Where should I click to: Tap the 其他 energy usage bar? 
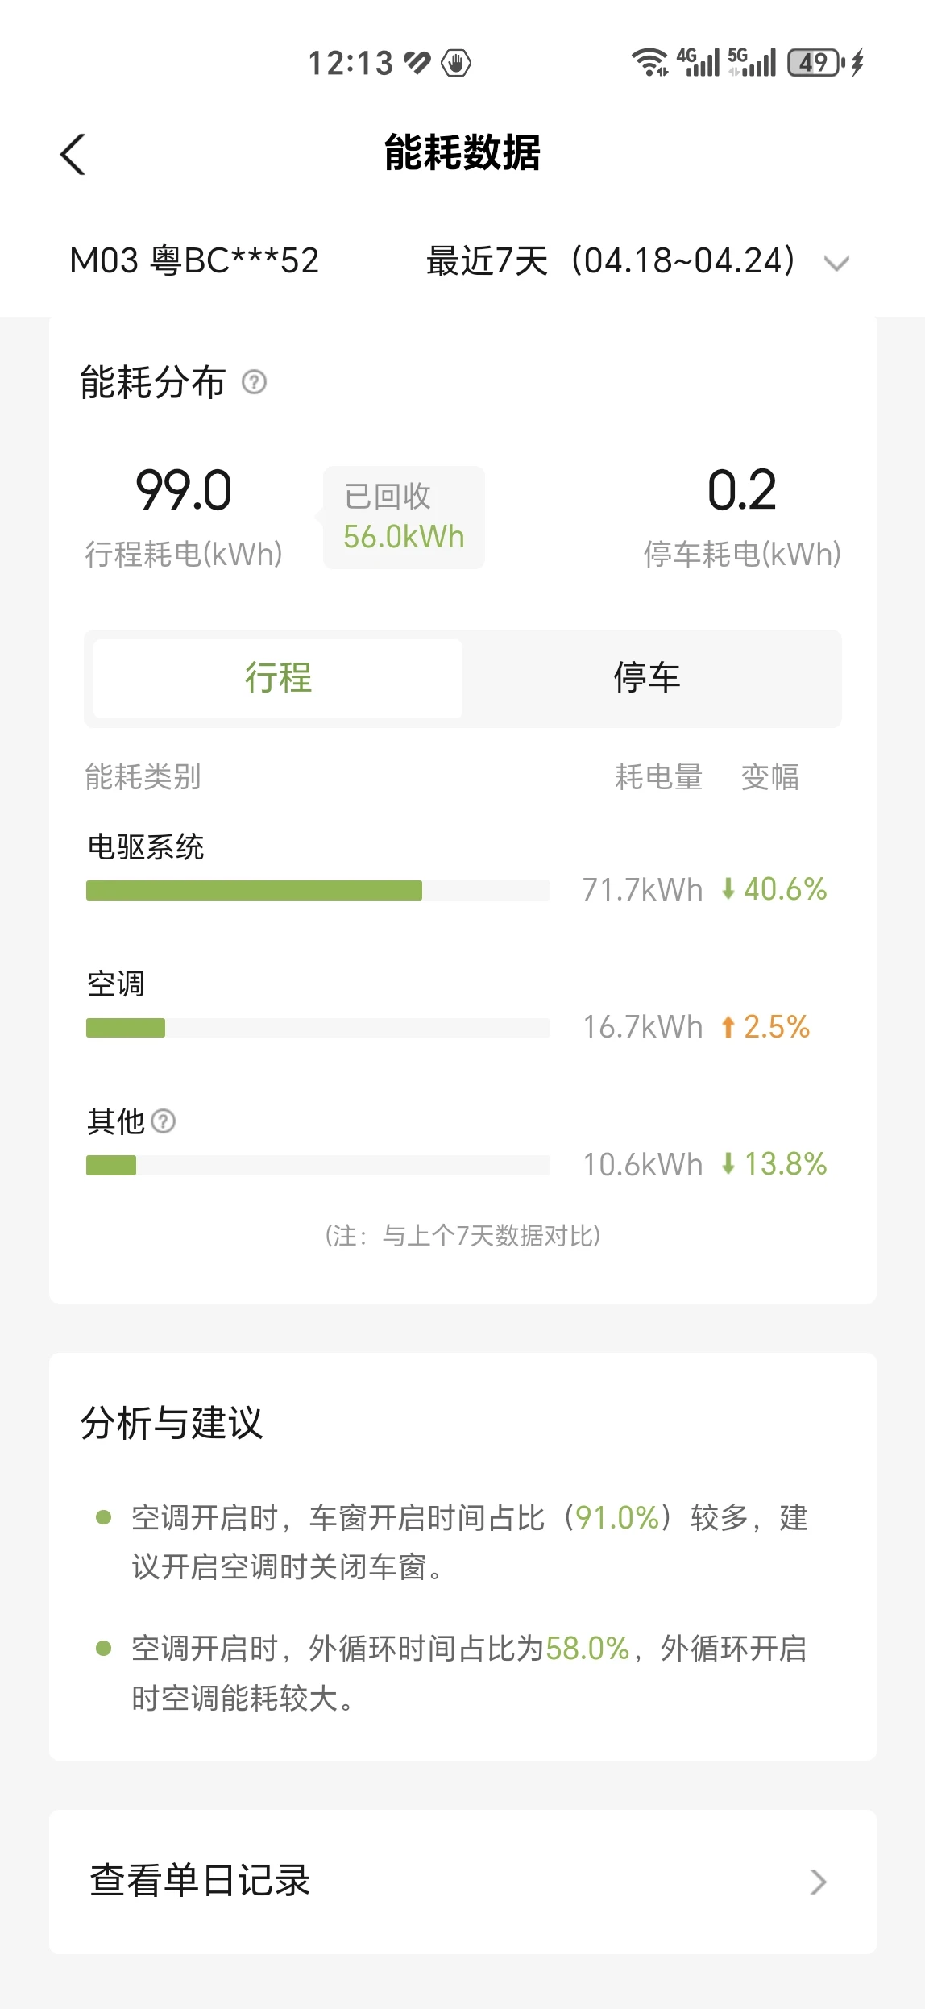317,1165
